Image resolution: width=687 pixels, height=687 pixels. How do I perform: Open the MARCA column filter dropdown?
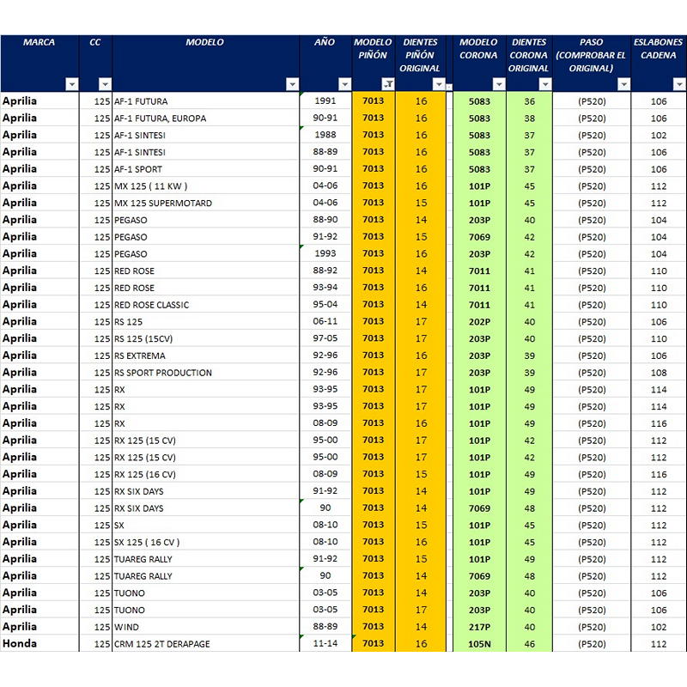tap(72, 83)
